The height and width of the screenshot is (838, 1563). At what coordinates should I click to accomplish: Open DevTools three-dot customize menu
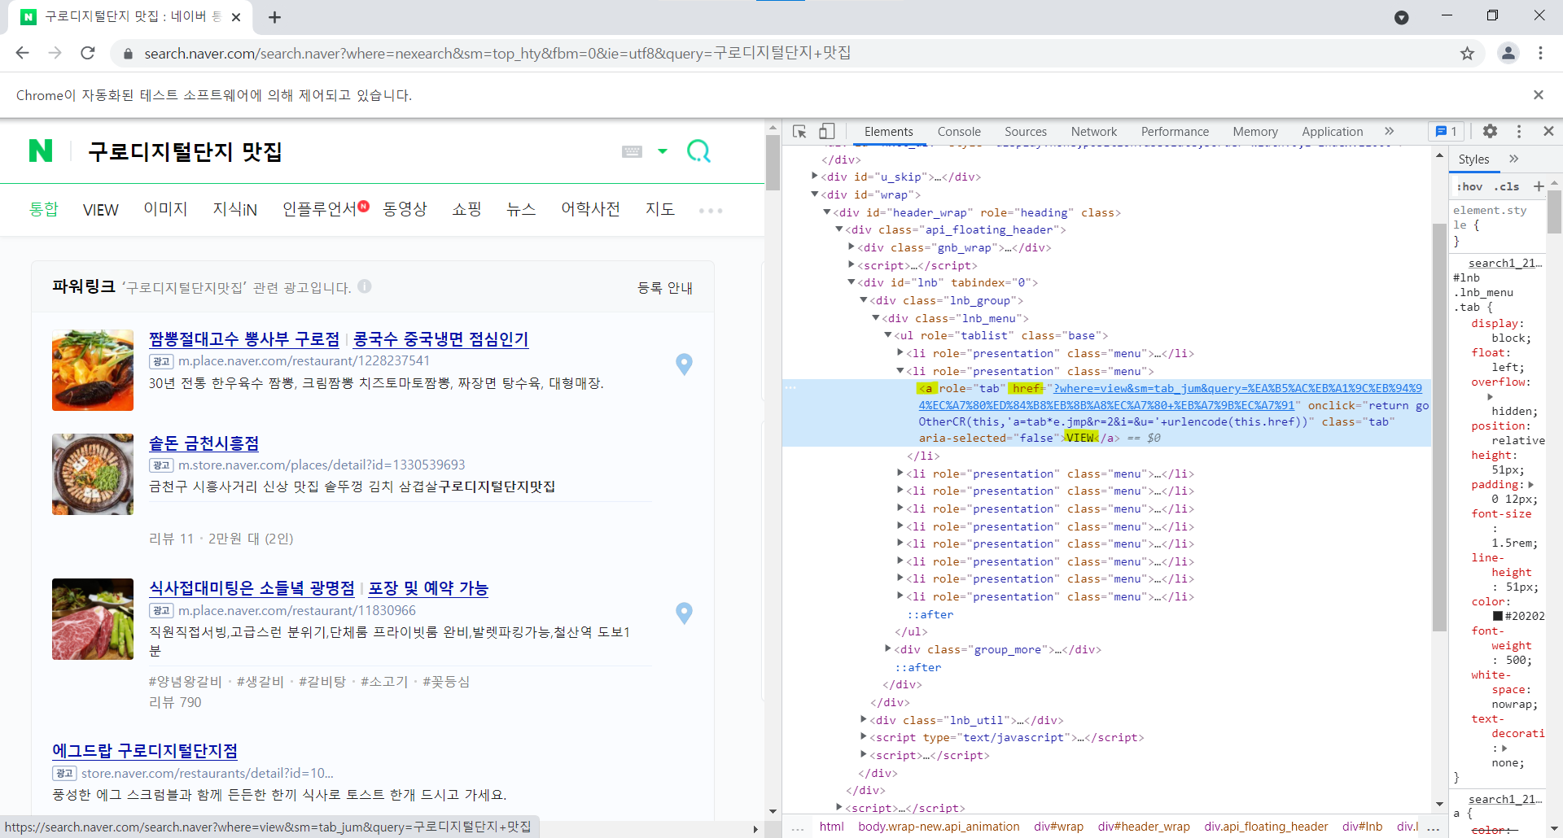1519,131
